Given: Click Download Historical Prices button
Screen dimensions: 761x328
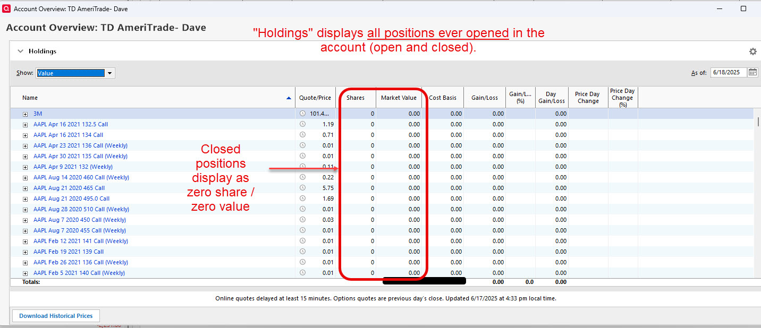Looking at the screenshot, I should point(56,316).
